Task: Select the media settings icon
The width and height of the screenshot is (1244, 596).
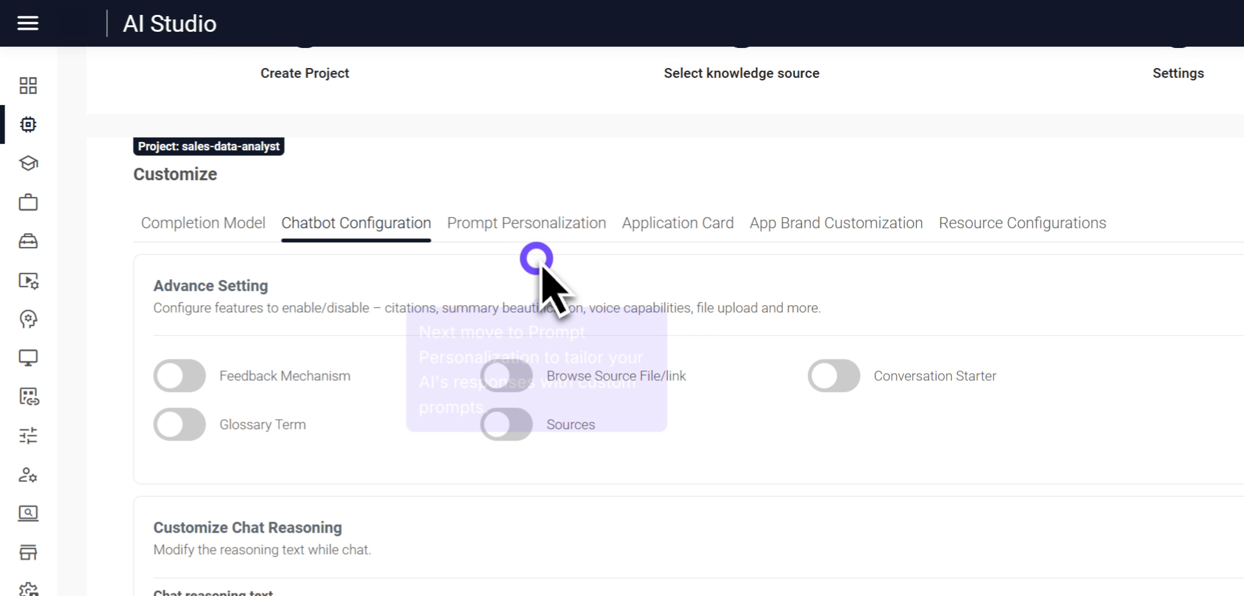Action: click(x=28, y=281)
